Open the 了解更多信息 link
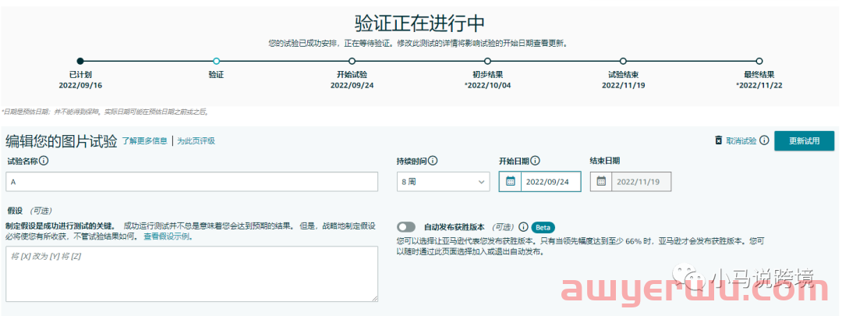The width and height of the screenshot is (842, 316). pyautogui.click(x=144, y=141)
